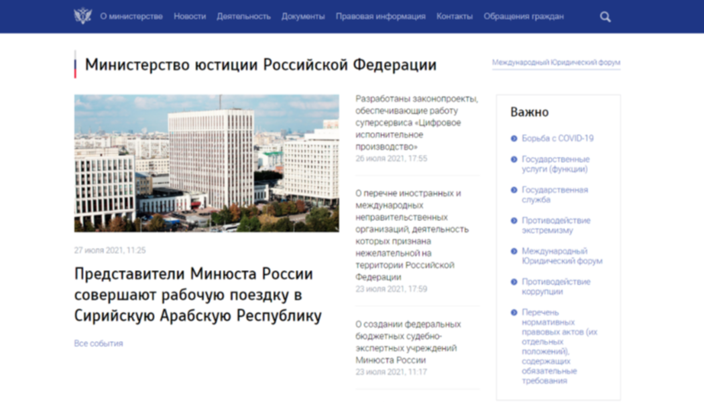This screenshot has width=704, height=402.
Task: Click the 'Все события' link
Action: click(x=99, y=343)
